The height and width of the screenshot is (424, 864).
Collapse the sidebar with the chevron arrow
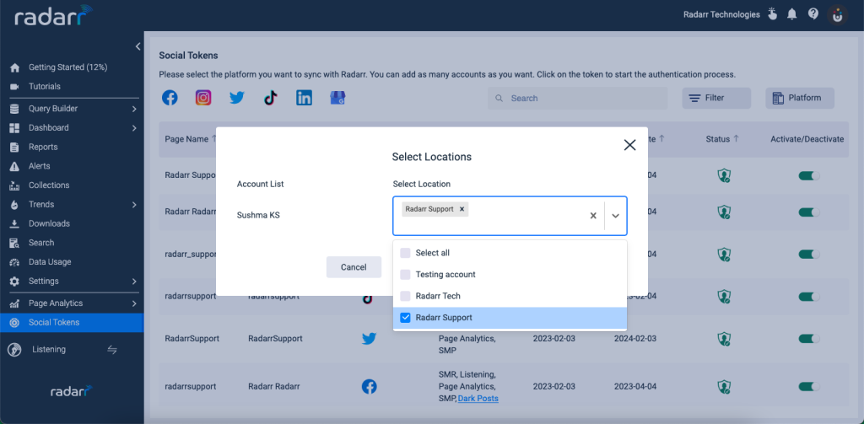[138, 47]
